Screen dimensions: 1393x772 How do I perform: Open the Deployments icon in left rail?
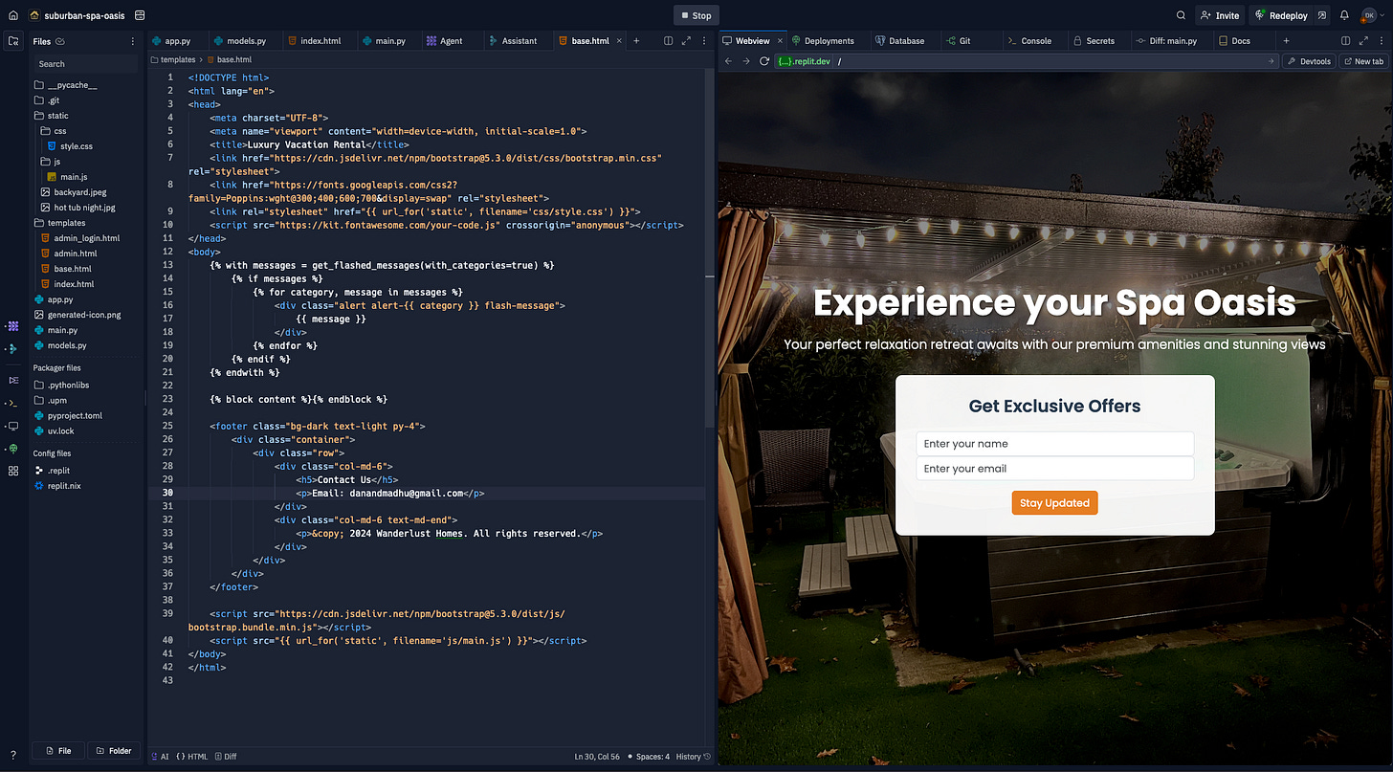click(x=13, y=449)
